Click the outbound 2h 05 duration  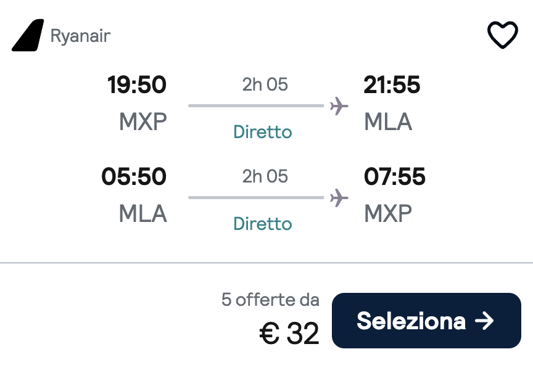(x=265, y=84)
